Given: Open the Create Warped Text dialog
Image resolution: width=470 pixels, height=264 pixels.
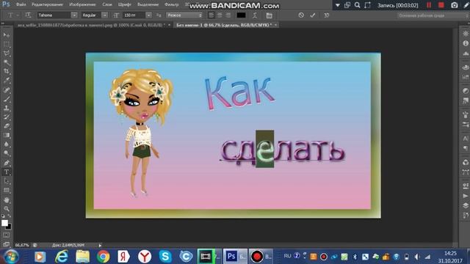Looking at the screenshot, I should (255, 15).
